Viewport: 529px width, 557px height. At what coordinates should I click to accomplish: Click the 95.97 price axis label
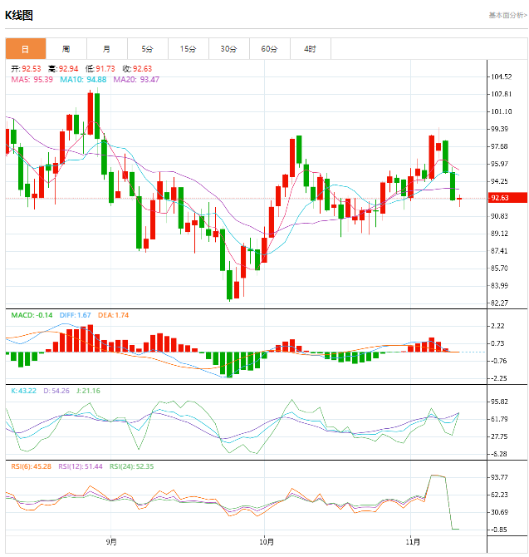pyautogui.click(x=499, y=164)
